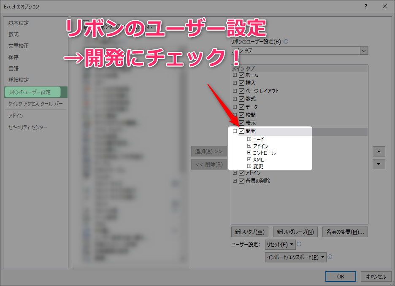Open the 数式 options category
395x286 pixels.
(14, 35)
